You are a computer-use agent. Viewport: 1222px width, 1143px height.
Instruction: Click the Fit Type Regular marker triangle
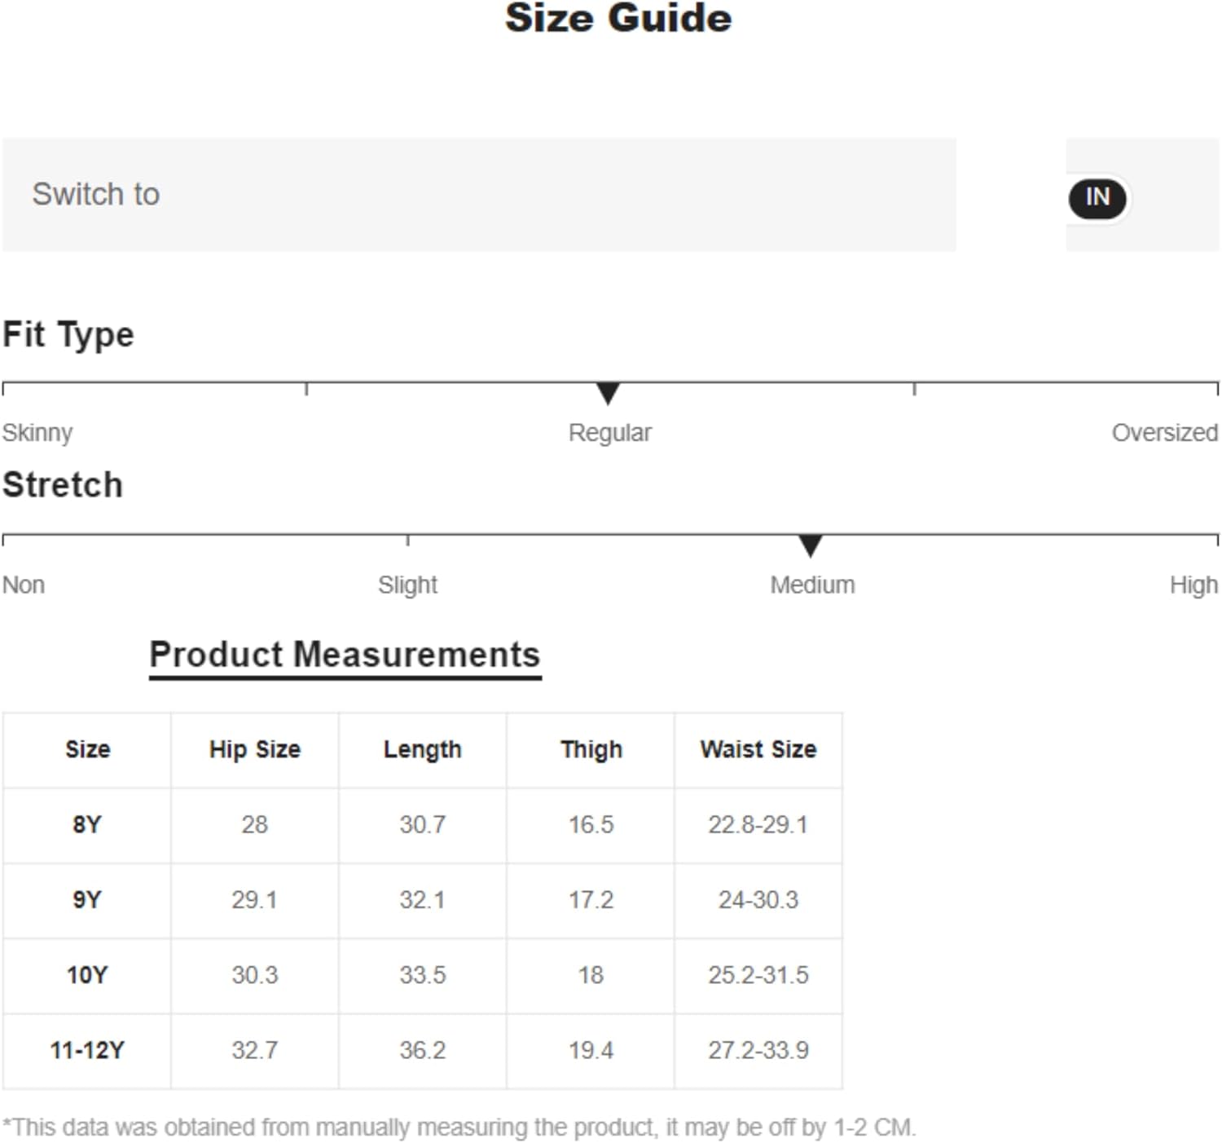608,393
